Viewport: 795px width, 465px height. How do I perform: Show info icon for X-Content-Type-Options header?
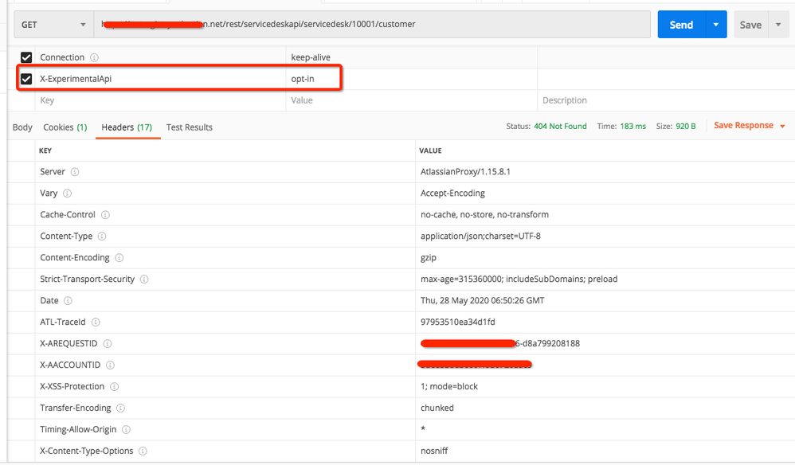click(x=143, y=451)
